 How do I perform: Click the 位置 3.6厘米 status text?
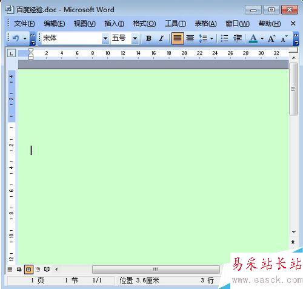click(x=139, y=280)
